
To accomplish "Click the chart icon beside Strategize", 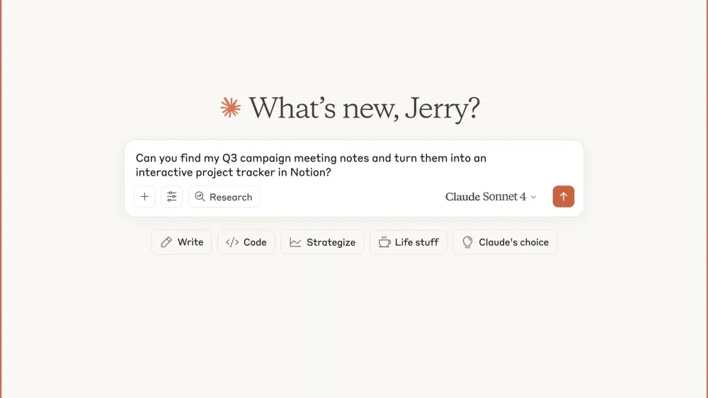I will pos(295,242).
